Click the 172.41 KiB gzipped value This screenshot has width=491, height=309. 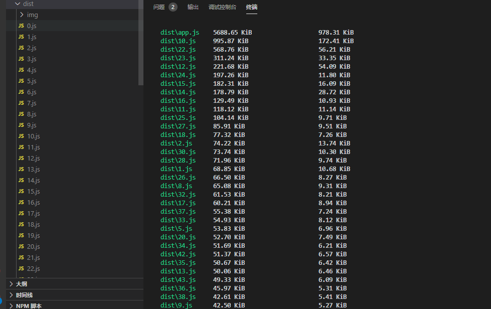point(336,41)
